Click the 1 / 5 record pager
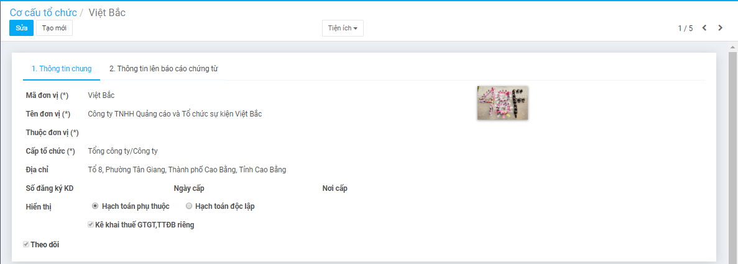The width and height of the screenshot is (738, 264). point(685,28)
